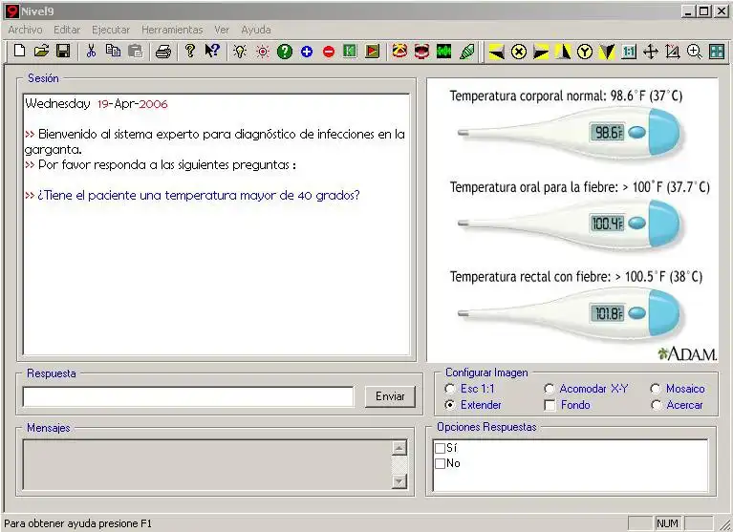
Task: Copy with the two-pages icon
Action: (x=113, y=51)
